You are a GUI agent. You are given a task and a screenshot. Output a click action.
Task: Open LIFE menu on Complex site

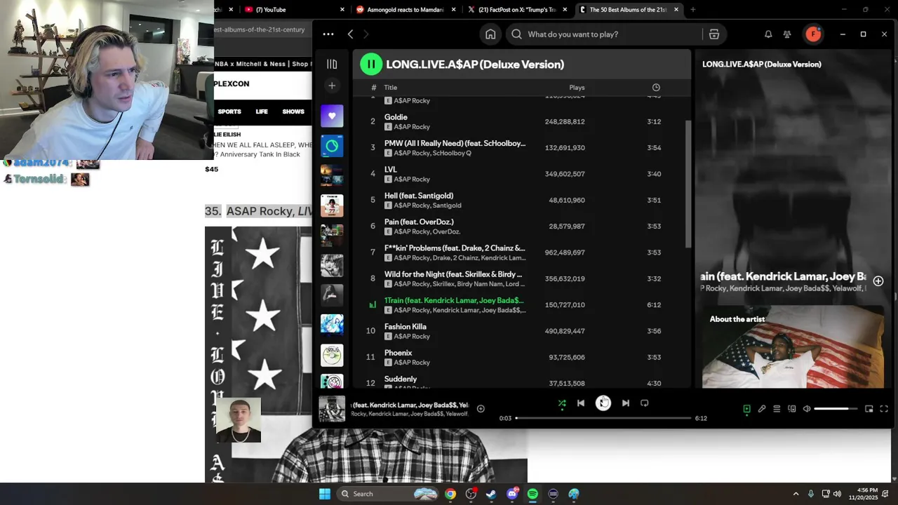tap(262, 112)
